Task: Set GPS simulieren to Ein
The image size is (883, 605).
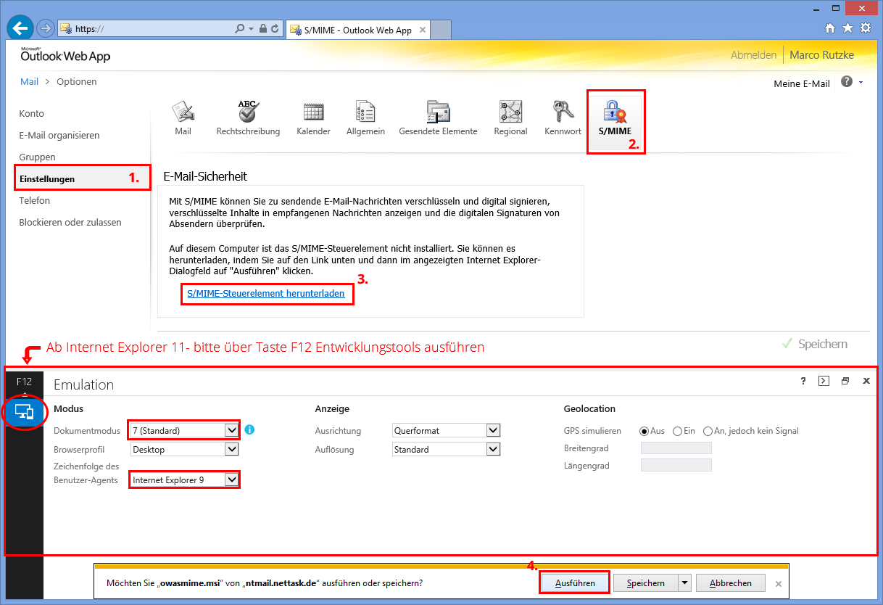Action: pyautogui.click(x=678, y=431)
